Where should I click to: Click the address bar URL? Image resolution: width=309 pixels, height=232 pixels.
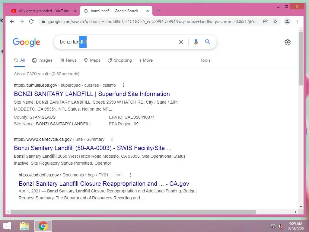coord(153,21)
